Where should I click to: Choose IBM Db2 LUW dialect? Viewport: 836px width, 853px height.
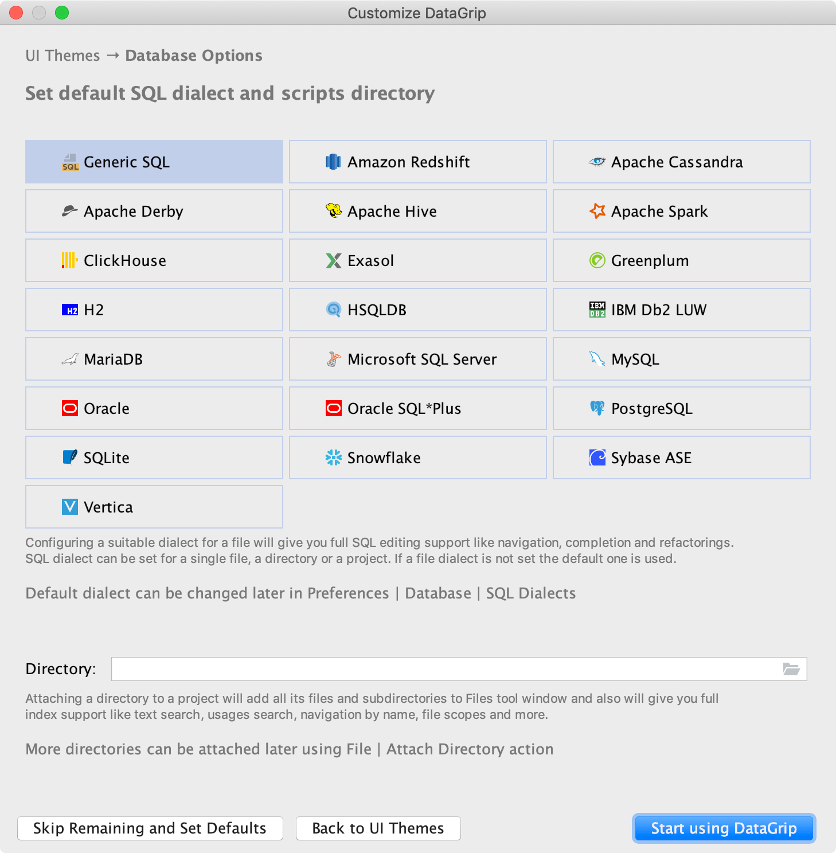tap(682, 310)
